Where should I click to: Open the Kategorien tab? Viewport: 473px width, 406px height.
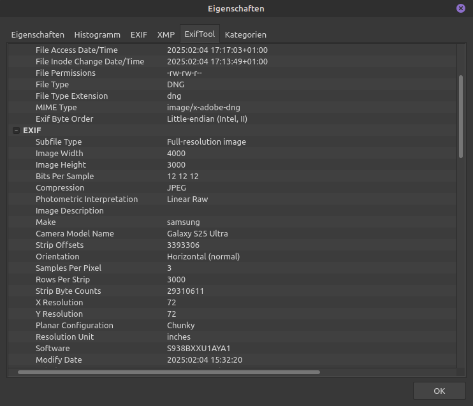(x=245, y=34)
